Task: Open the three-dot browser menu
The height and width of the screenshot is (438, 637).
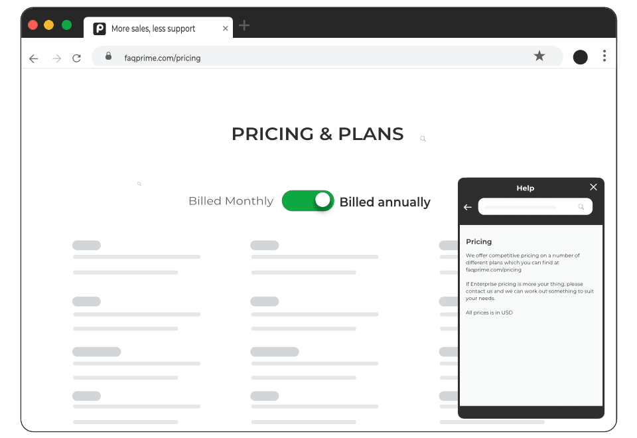Action: coord(604,56)
